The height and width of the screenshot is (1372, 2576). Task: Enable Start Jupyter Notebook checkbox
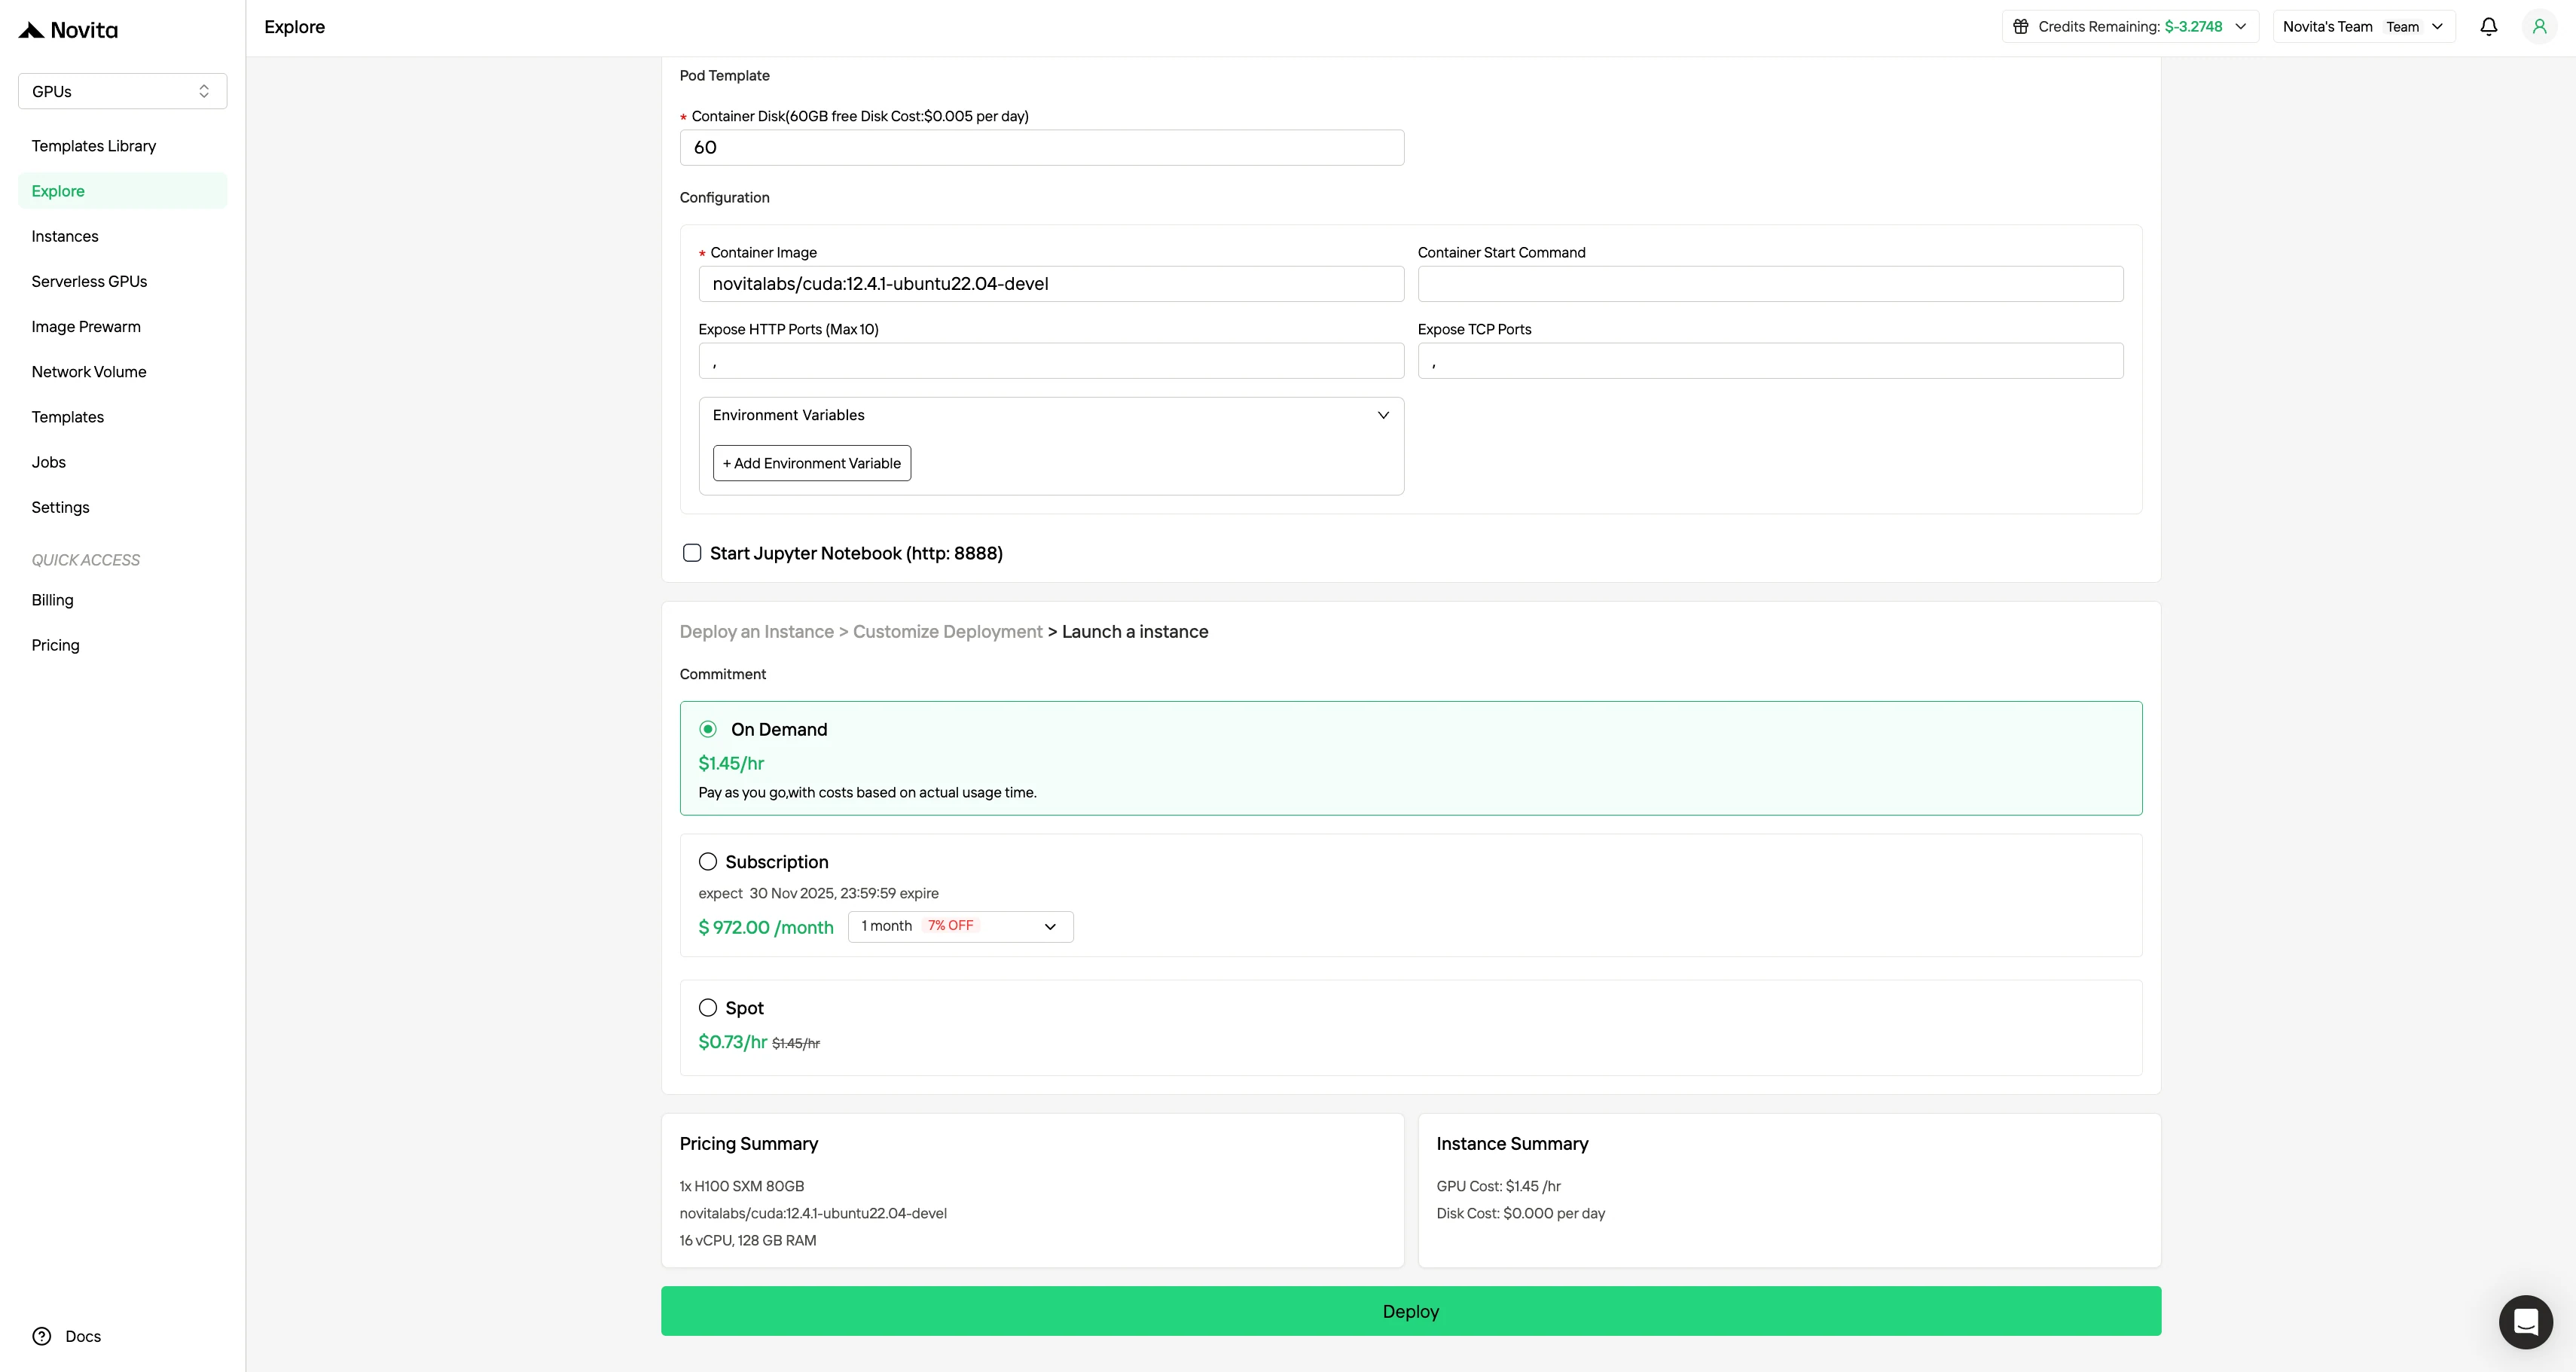[692, 553]
